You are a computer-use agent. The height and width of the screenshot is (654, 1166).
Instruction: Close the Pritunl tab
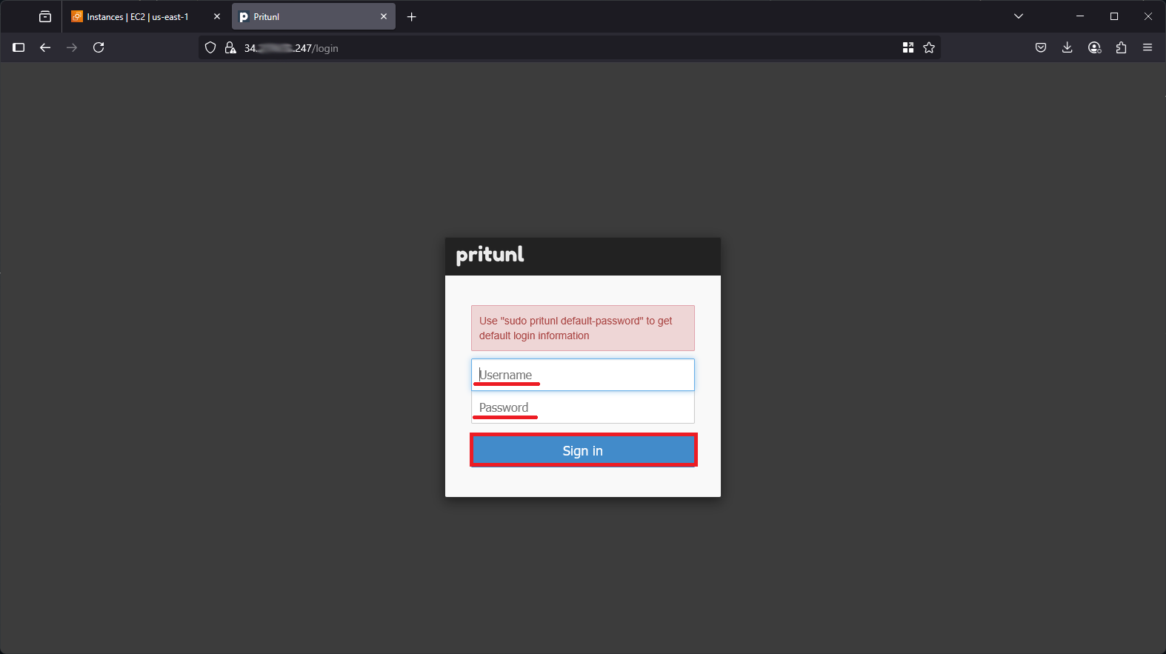point(384,16)
